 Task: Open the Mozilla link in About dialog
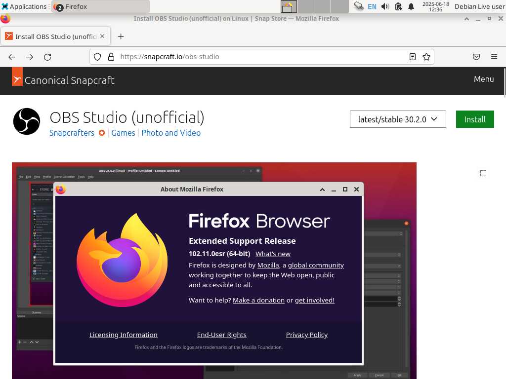coord(268,265)
